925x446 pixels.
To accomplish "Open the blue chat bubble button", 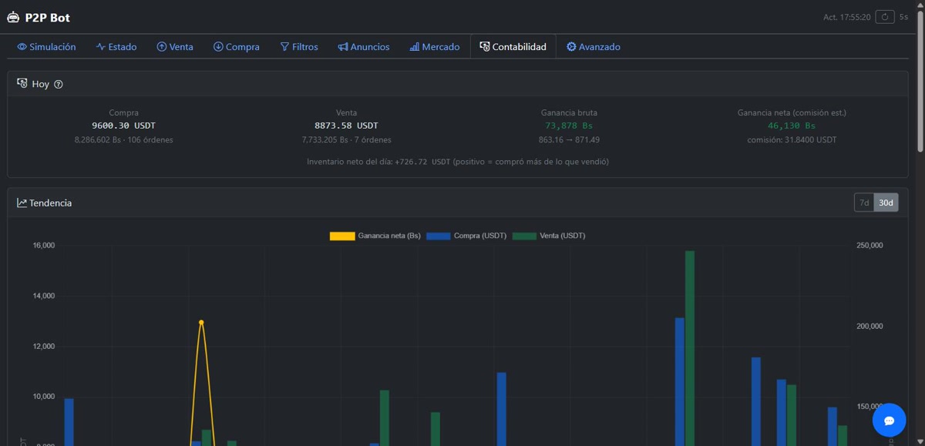I will (x=889, y=420).
